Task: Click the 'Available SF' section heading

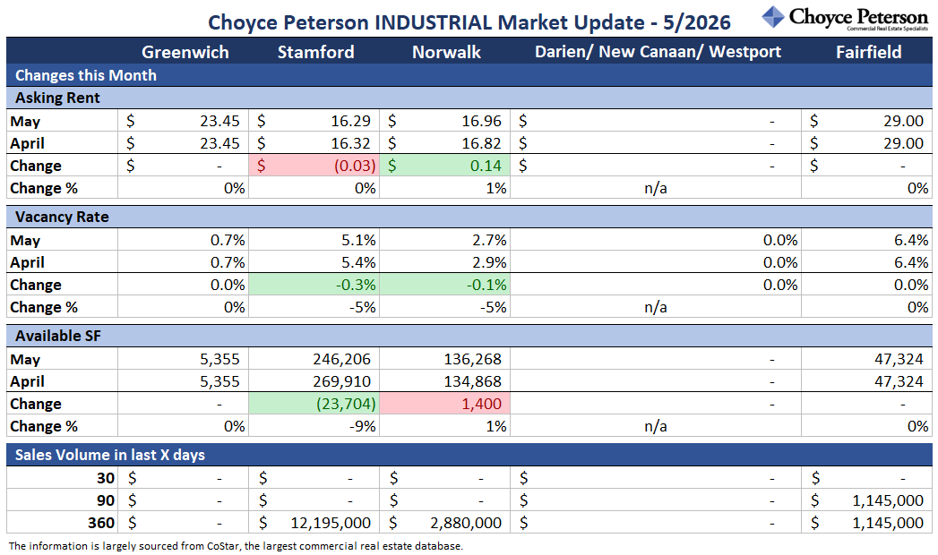Action: [469, 336]
